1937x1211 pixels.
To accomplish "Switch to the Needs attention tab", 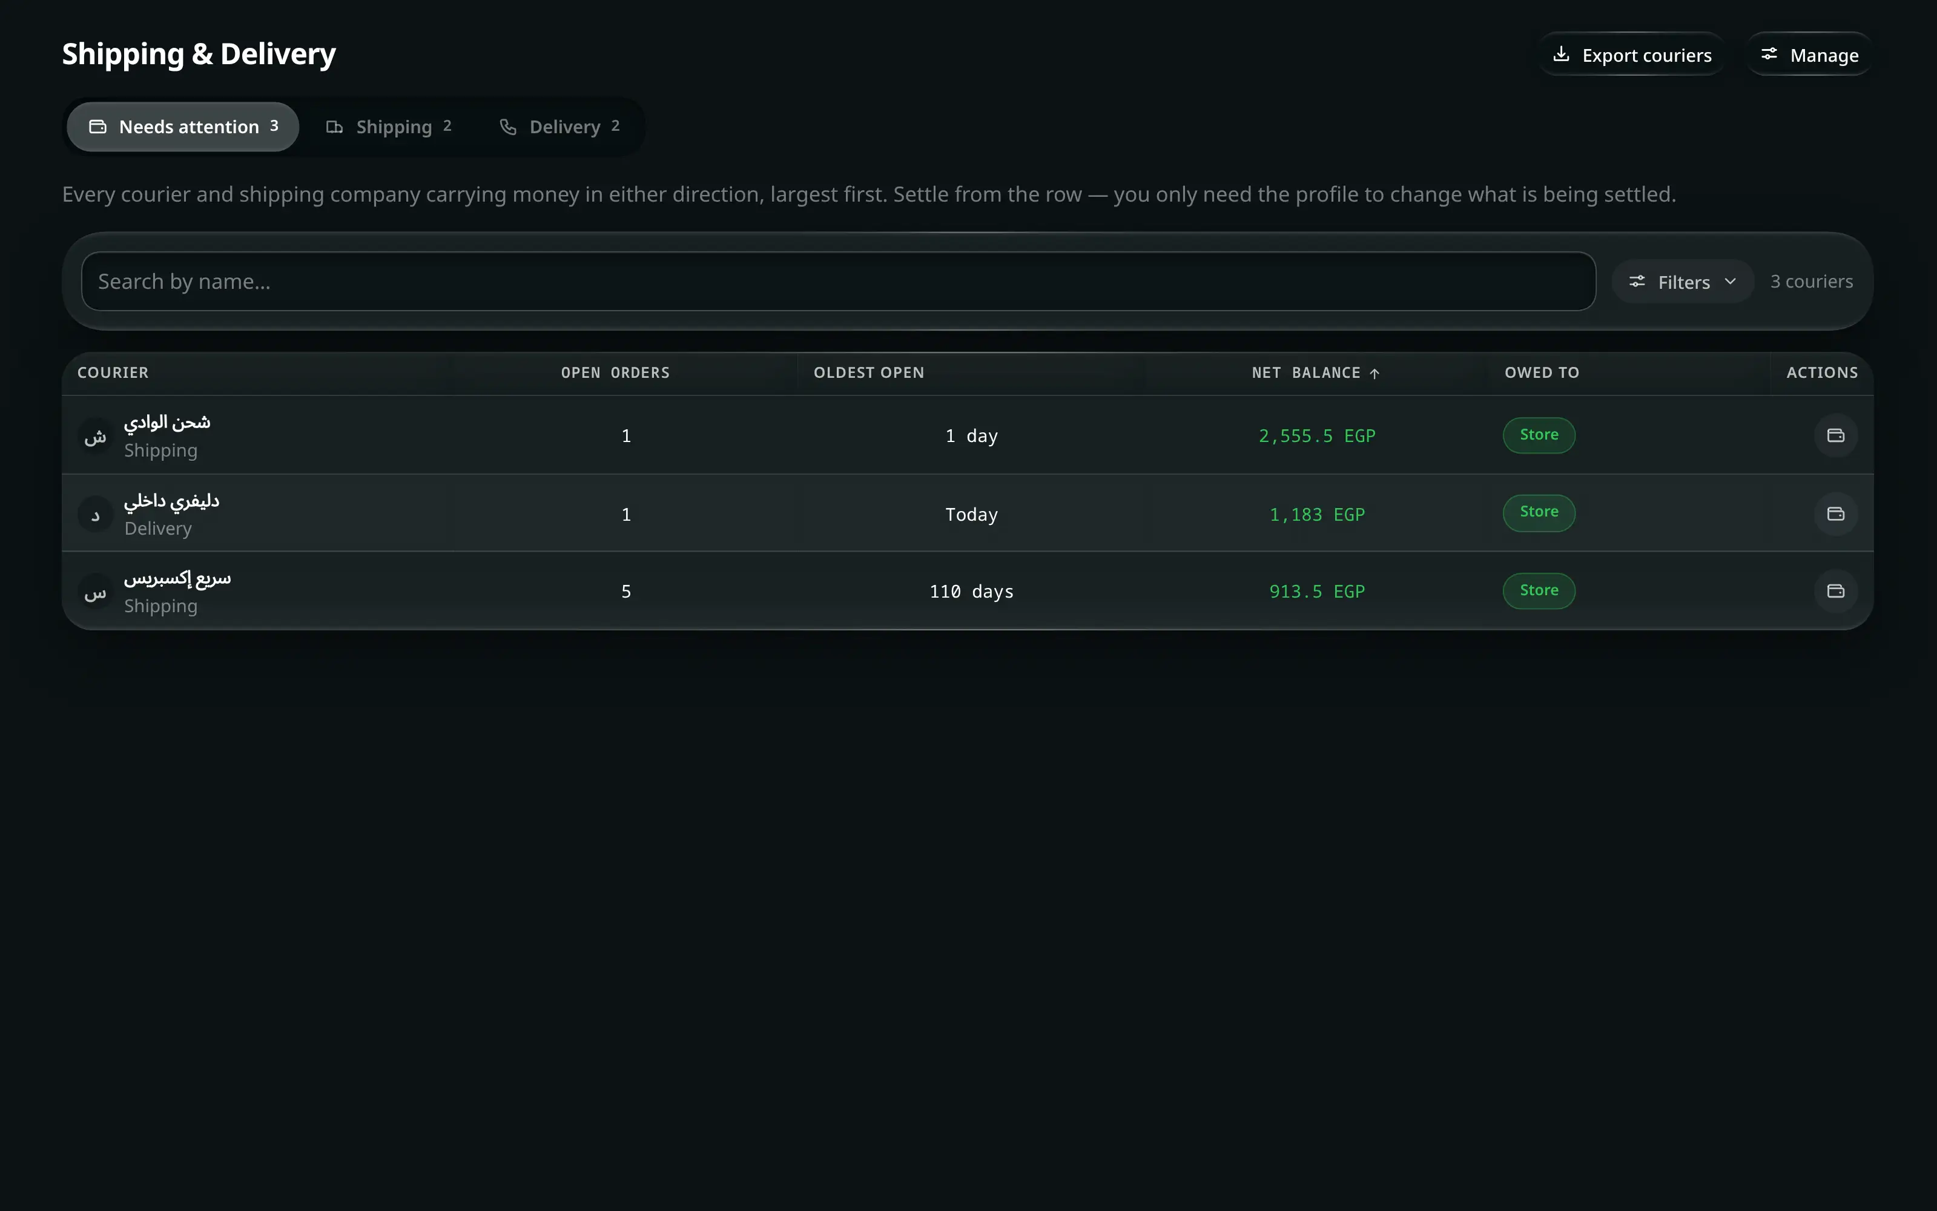I will (x=183, y=127).
